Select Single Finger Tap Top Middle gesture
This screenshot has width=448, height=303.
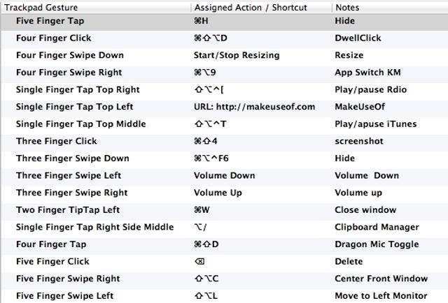tap(80, 124)
